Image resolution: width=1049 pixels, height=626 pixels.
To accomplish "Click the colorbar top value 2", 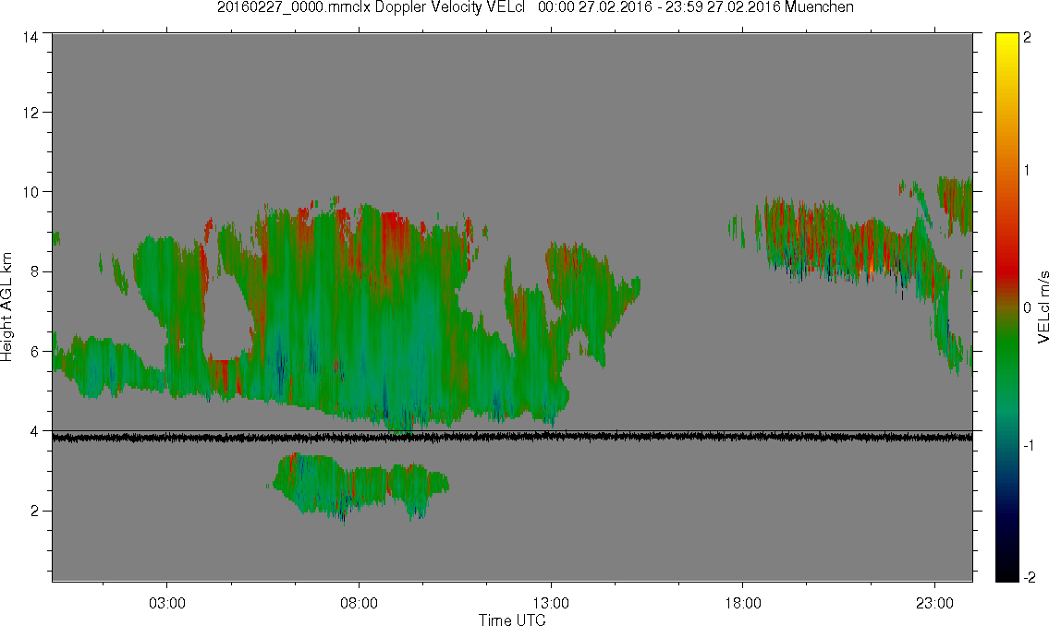I will click(1027, 38).
